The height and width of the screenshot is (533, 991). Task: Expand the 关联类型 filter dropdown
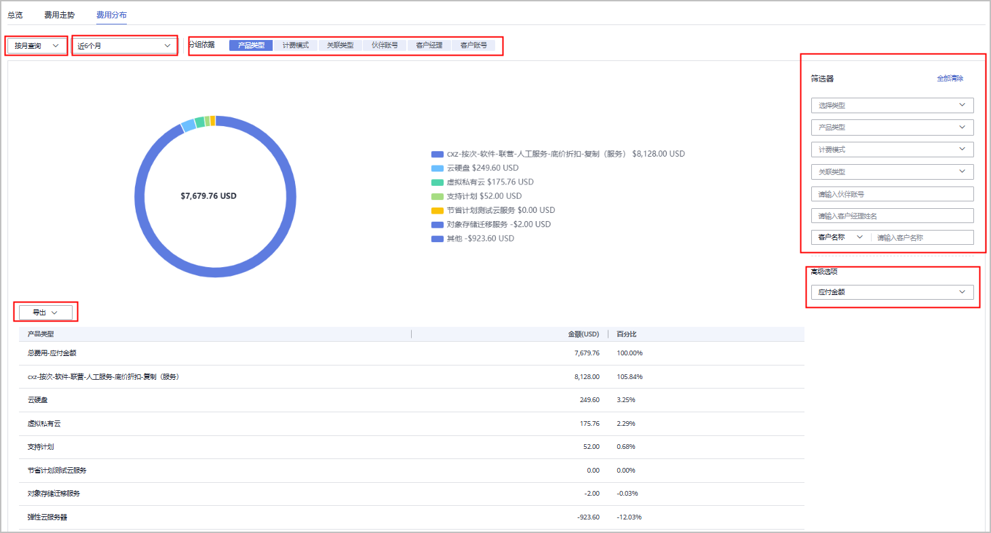[892, 172]
